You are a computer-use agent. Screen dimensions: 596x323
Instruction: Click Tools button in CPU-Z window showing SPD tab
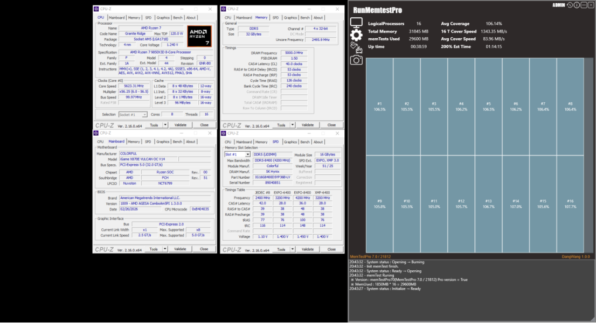(x=281, y=249)
